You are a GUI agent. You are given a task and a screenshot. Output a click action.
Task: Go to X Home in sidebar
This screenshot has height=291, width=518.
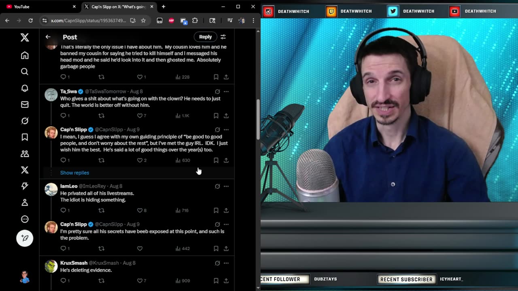(x=25, y=55)
